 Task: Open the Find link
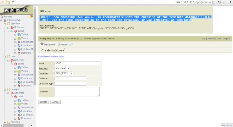[219, 39]
